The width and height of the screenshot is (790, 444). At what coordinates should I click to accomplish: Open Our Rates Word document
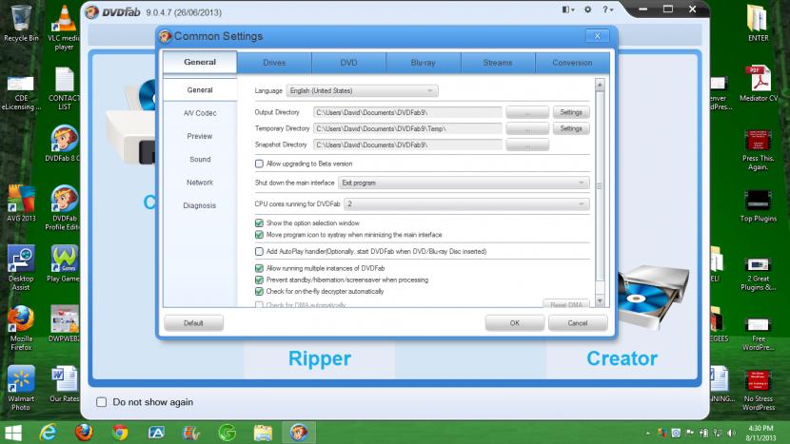64,384
